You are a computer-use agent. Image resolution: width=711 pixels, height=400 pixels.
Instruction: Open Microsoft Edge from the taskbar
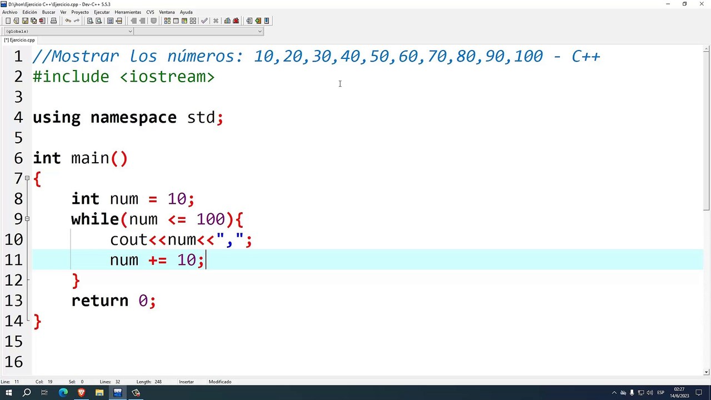tap(63, 393)
